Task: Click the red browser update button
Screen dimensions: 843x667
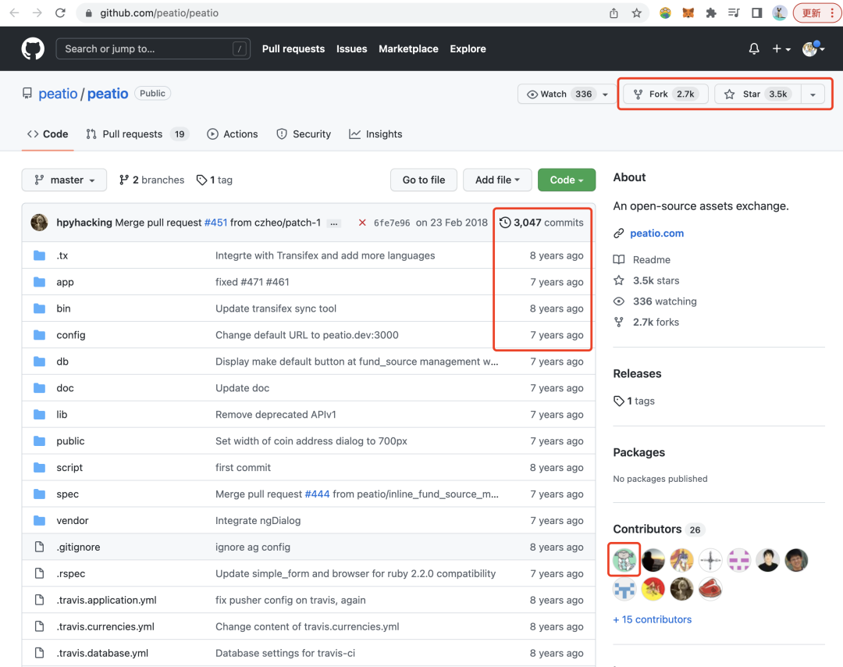Action: (x=816, y=13)
